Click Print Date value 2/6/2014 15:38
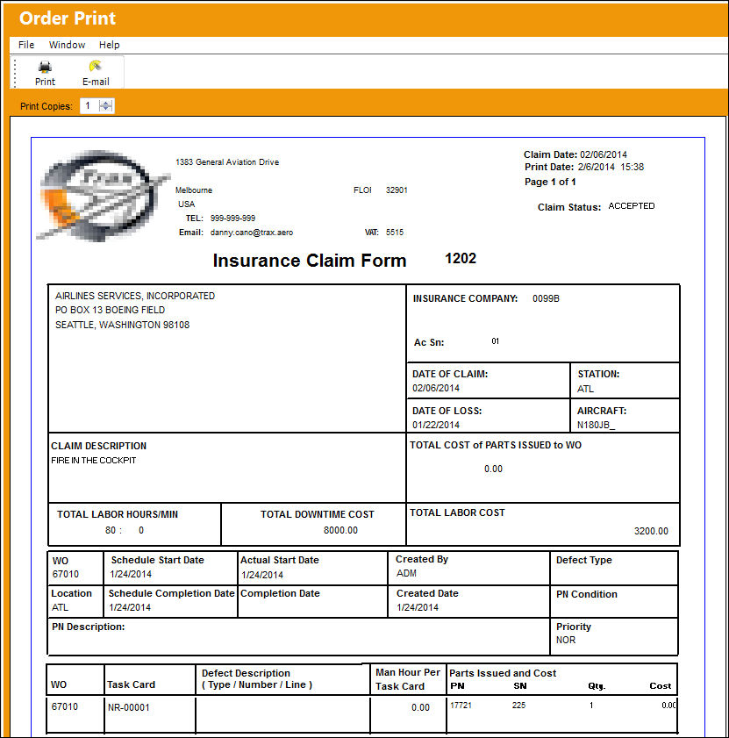 611,167
